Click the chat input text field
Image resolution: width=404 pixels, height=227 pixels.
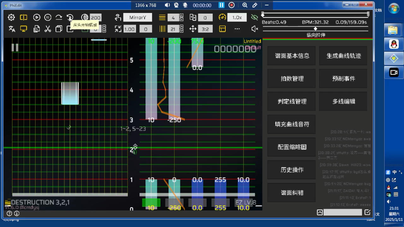point(343,212)
